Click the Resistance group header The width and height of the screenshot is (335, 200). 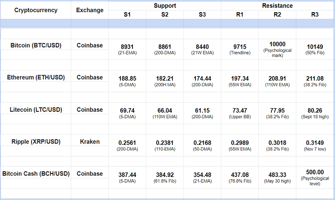pos(277,6)
